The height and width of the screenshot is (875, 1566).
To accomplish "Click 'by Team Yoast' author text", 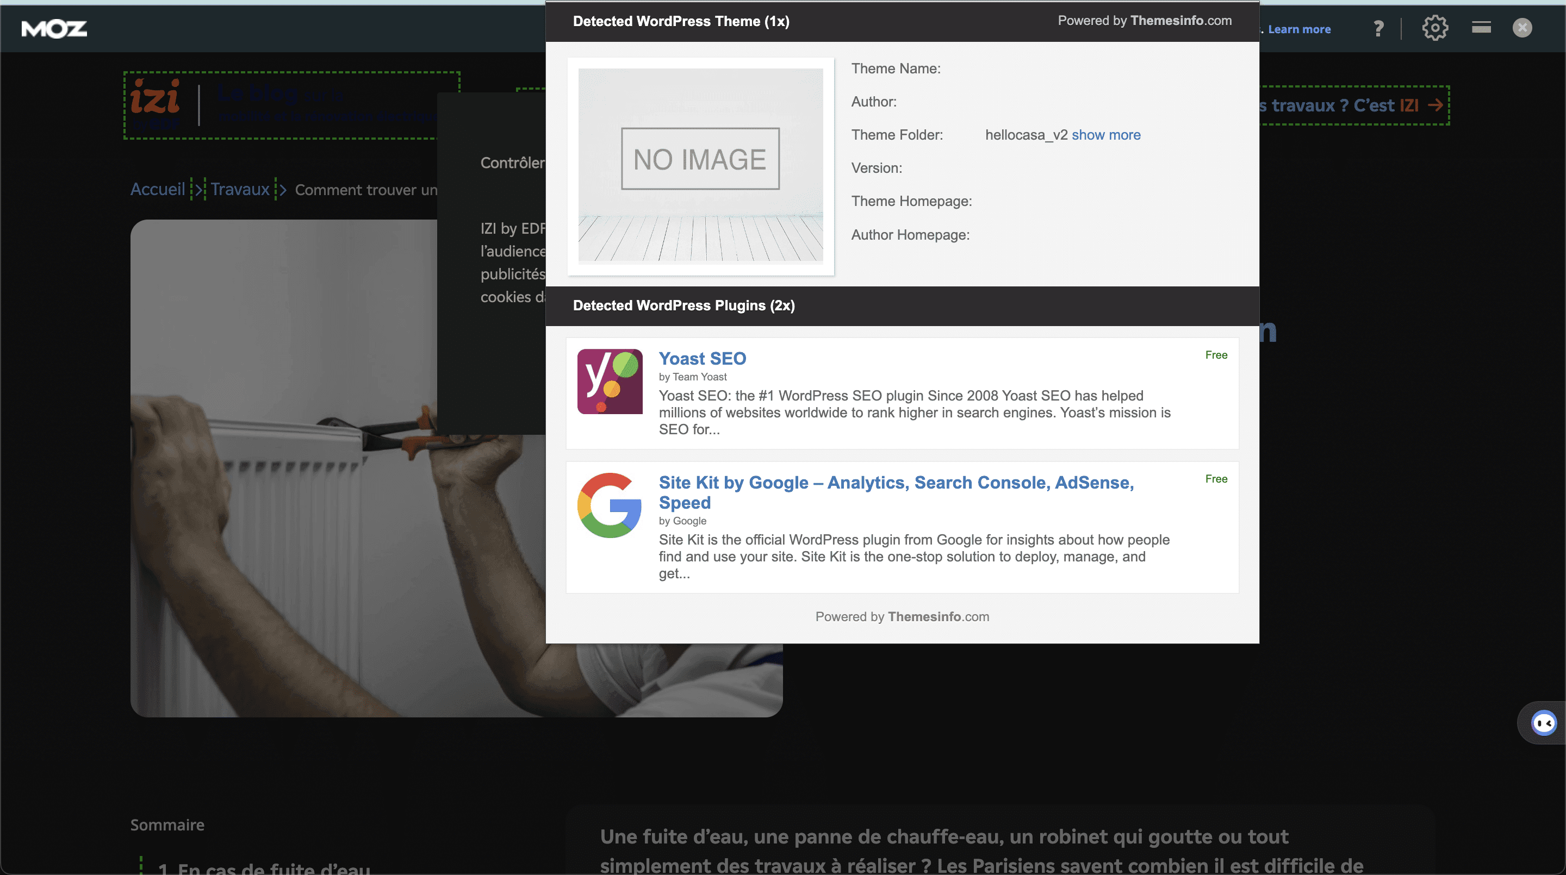I will [x=692, y=377].
